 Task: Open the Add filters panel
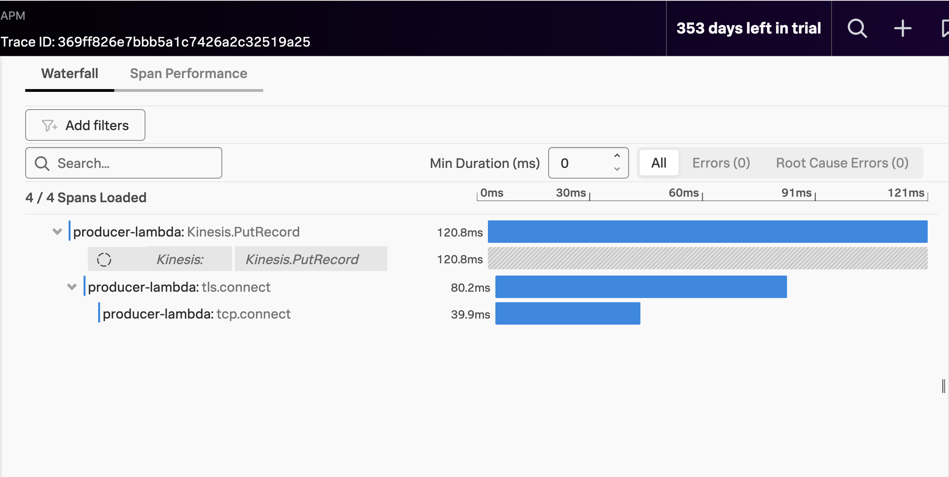pyautogui.click(x=85, y=125)
